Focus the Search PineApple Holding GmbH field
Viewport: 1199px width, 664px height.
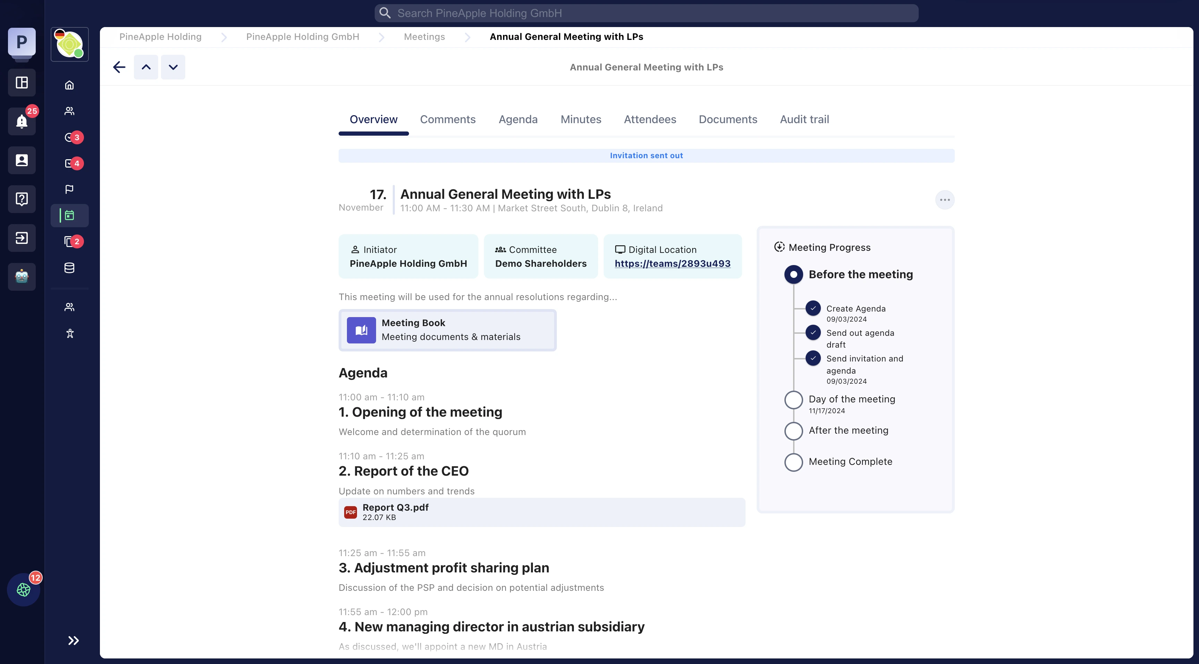pos(647,13)
